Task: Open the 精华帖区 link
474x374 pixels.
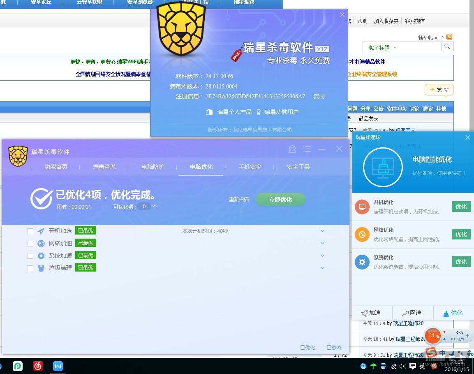Action: [428, 37]
